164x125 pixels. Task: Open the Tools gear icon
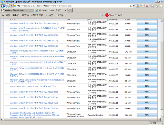pyautogui.click(x=161, y=6)
